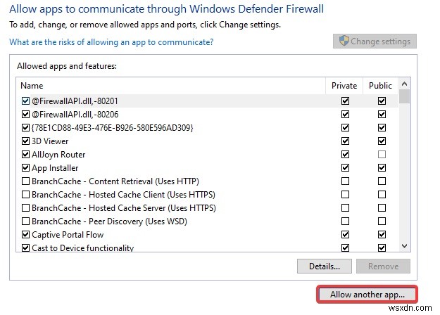This screenshot has width=440, height=315.
Task: Click the Remove button
Action: point(383,266)
